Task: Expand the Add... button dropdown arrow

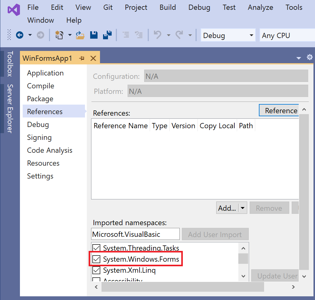Action: pos(243,208)
